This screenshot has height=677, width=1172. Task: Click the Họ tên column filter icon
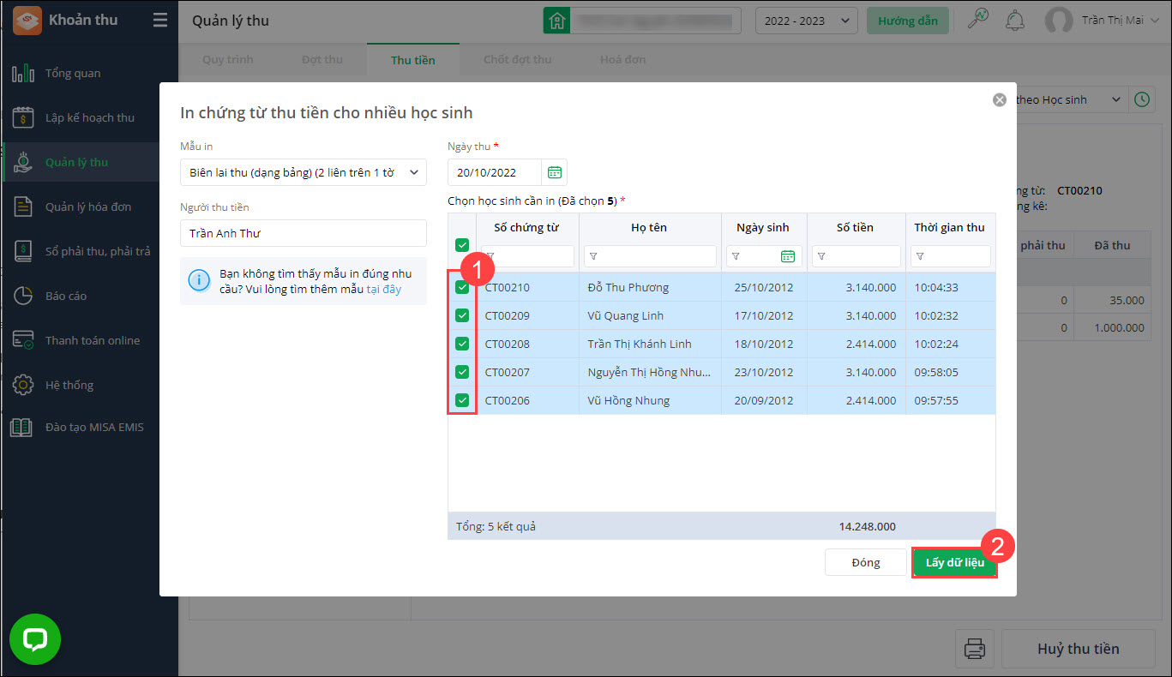click(x=593, y=256)
